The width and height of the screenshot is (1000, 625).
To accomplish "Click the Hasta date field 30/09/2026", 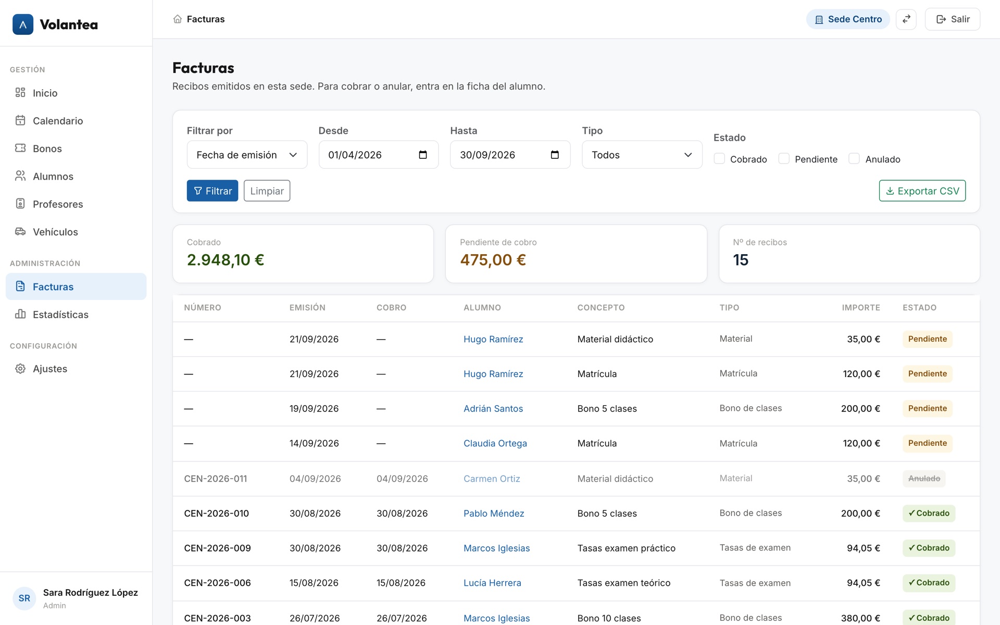I will click(510, 155).
